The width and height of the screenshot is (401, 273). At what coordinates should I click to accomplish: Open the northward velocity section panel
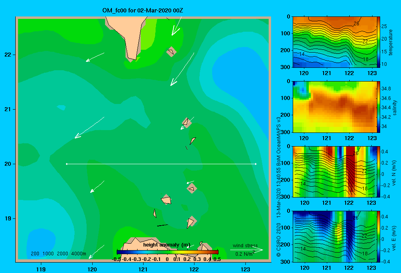[335, 171]
